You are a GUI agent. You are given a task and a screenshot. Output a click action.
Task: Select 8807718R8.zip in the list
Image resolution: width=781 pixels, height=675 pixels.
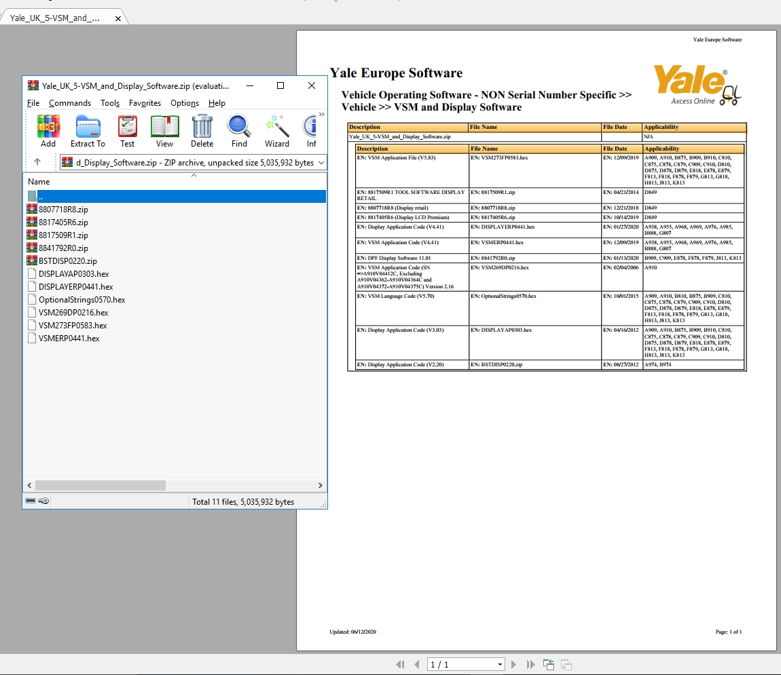(63, 210)
